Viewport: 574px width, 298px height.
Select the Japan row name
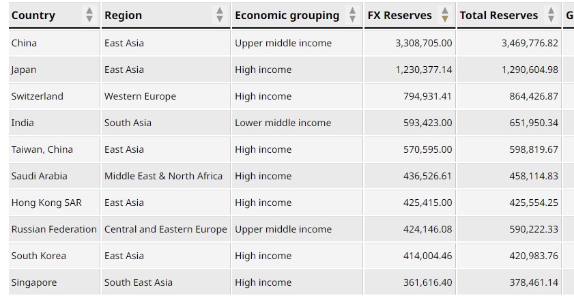(x=24, y=70)
